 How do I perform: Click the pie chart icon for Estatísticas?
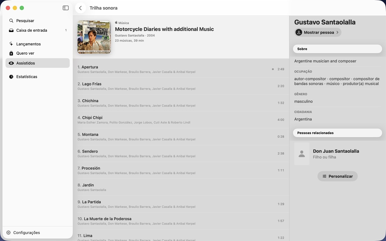(x=11, y=77)
